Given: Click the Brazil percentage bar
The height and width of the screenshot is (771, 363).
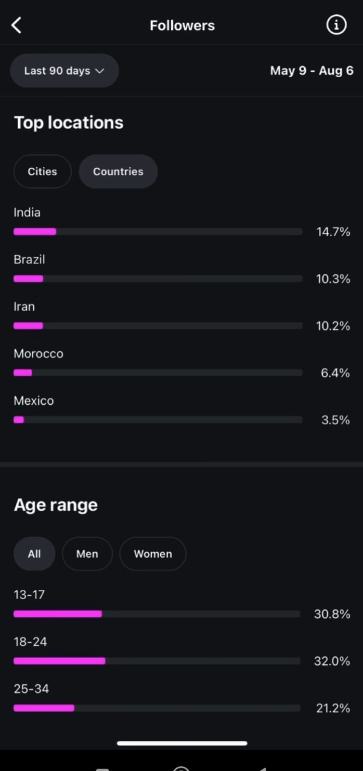Looking at the screenshot, I should click(157, 279).
